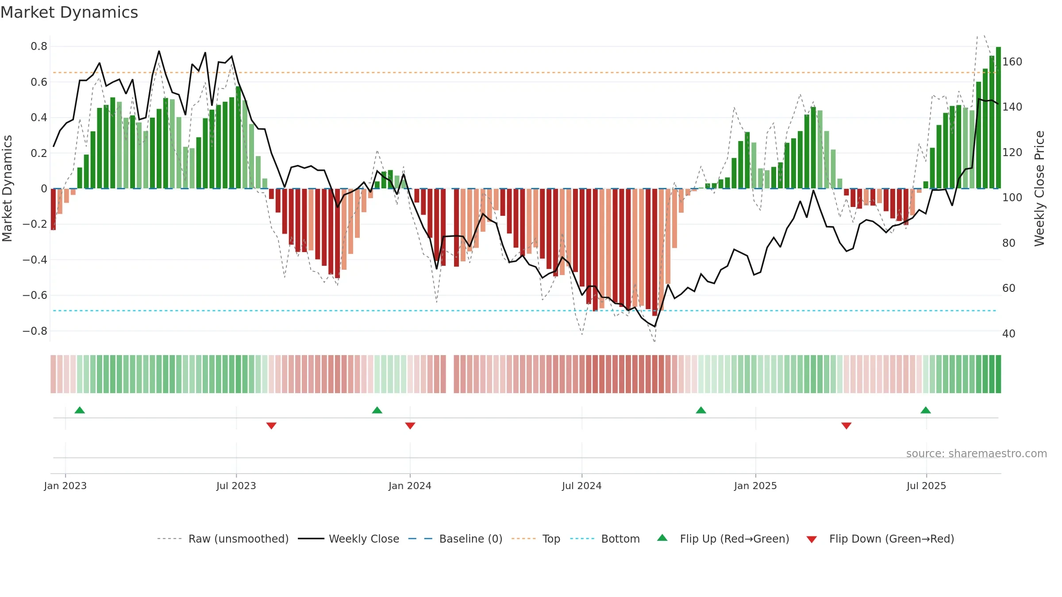This screenshot has height=597, width=1062.
Task: Click the flip-up marker near Jan 2023
Action: tap(80, 410)
